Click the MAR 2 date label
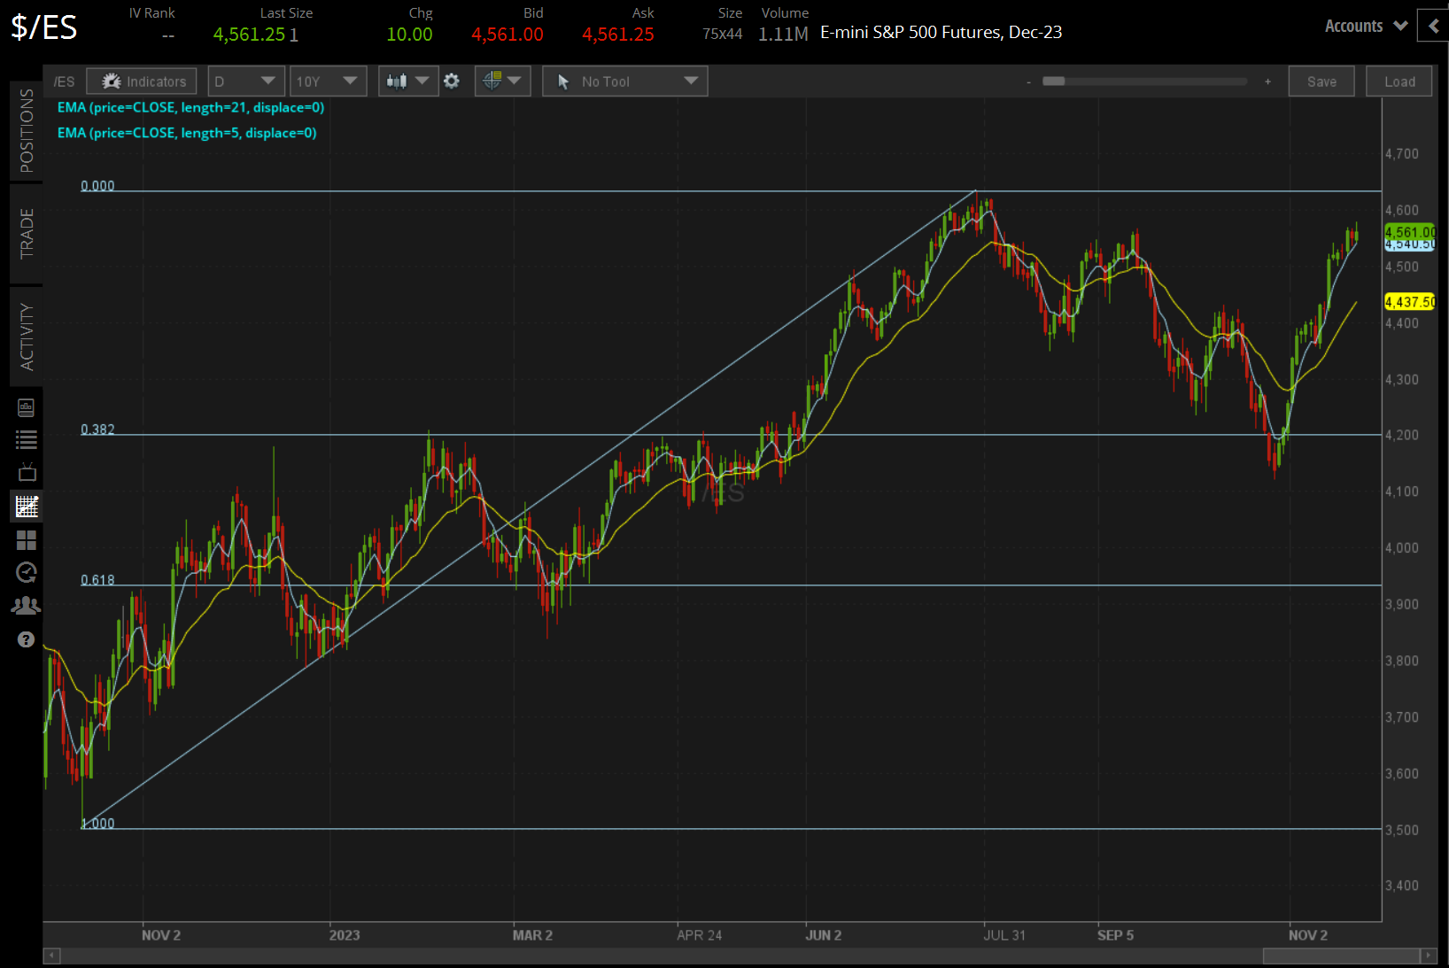This screenshot has height=968, width=1449. pos(532,935)
